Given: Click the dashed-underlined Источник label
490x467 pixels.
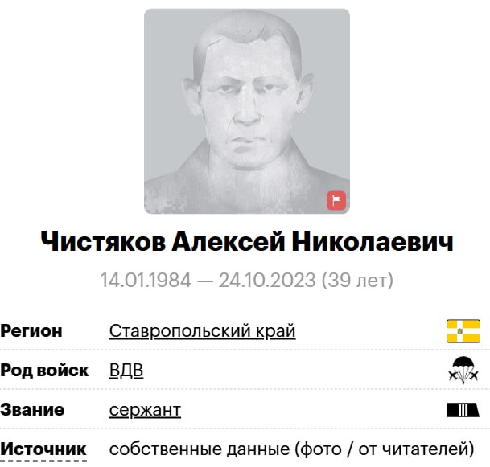Looking at the screenshot, I should (43, 449).
